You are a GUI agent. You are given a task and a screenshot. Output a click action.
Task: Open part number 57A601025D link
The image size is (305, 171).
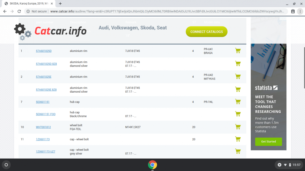pyautogui.click(x=44, y=51)
